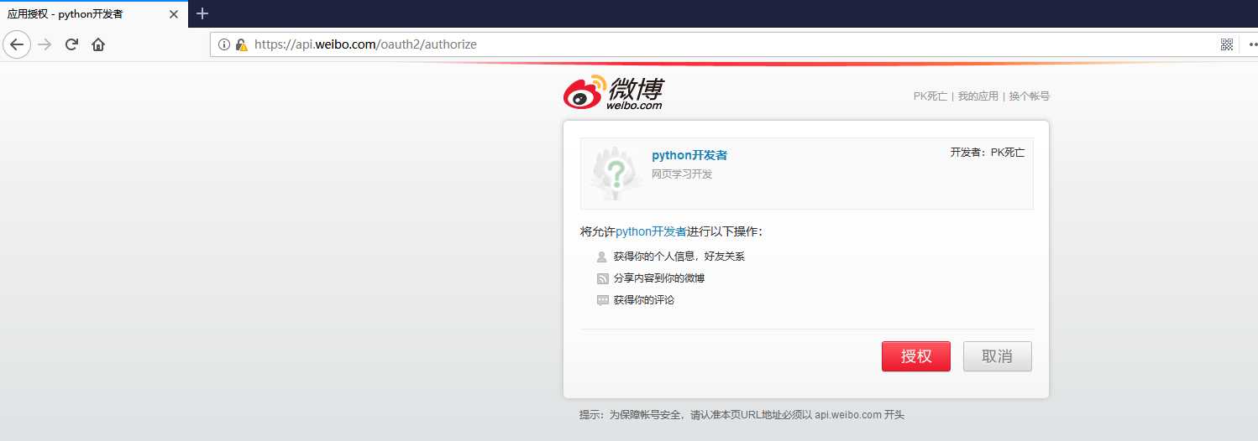Image resolution: width=1258 pixels, height=441 pixels.
Task: Click the 获得你的评论 text
Action: point(644,300)
